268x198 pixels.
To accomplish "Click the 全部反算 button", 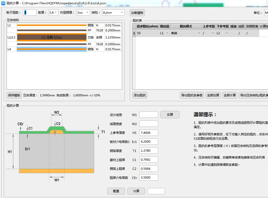I will [213, 95].
